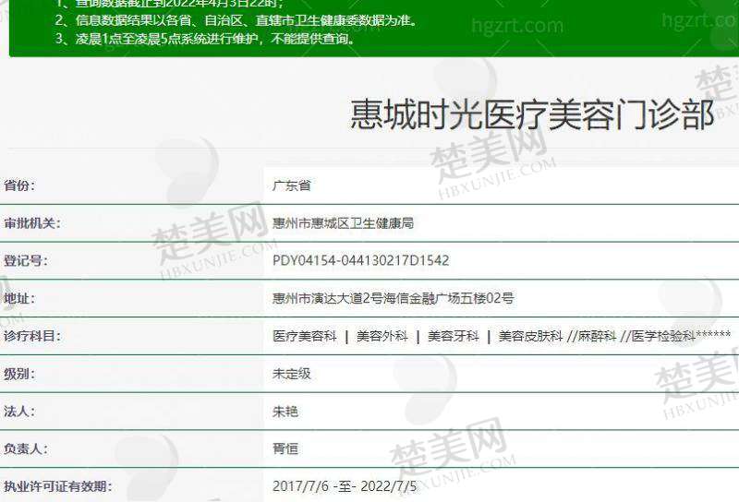739x502 pixels.
Task: Select the 省份 row label
Action: pyautogui.click(x=19, y=185)
